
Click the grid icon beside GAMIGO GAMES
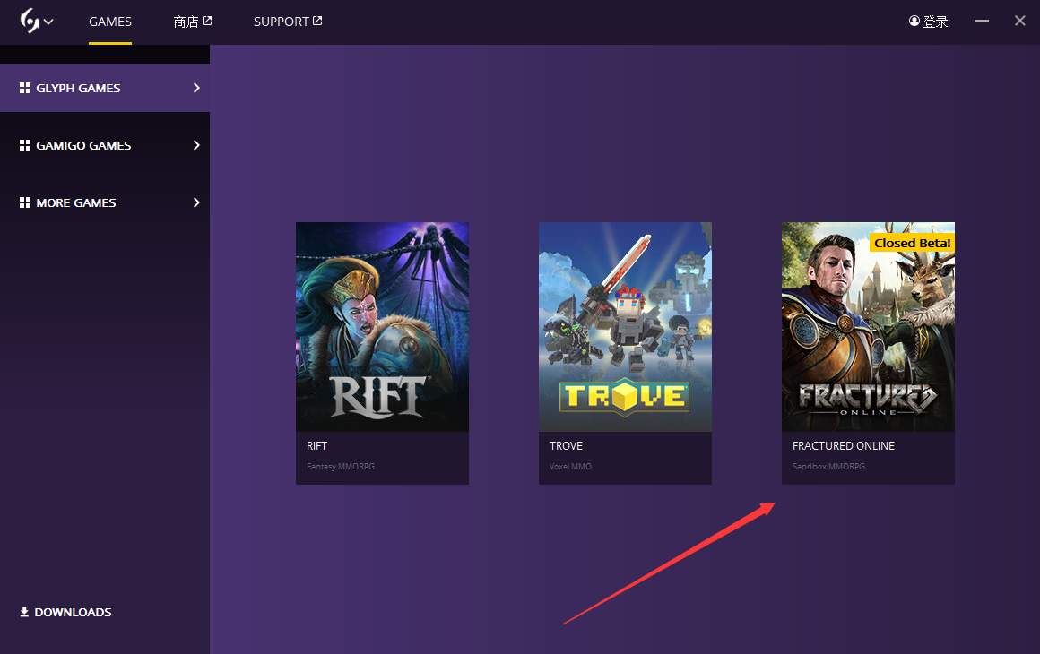pyautogui.click(x=25, y=145)
